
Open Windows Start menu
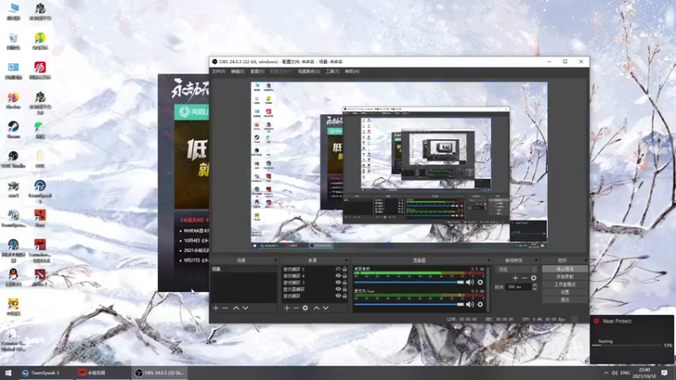pyautogui.click(x=8, y=372)
